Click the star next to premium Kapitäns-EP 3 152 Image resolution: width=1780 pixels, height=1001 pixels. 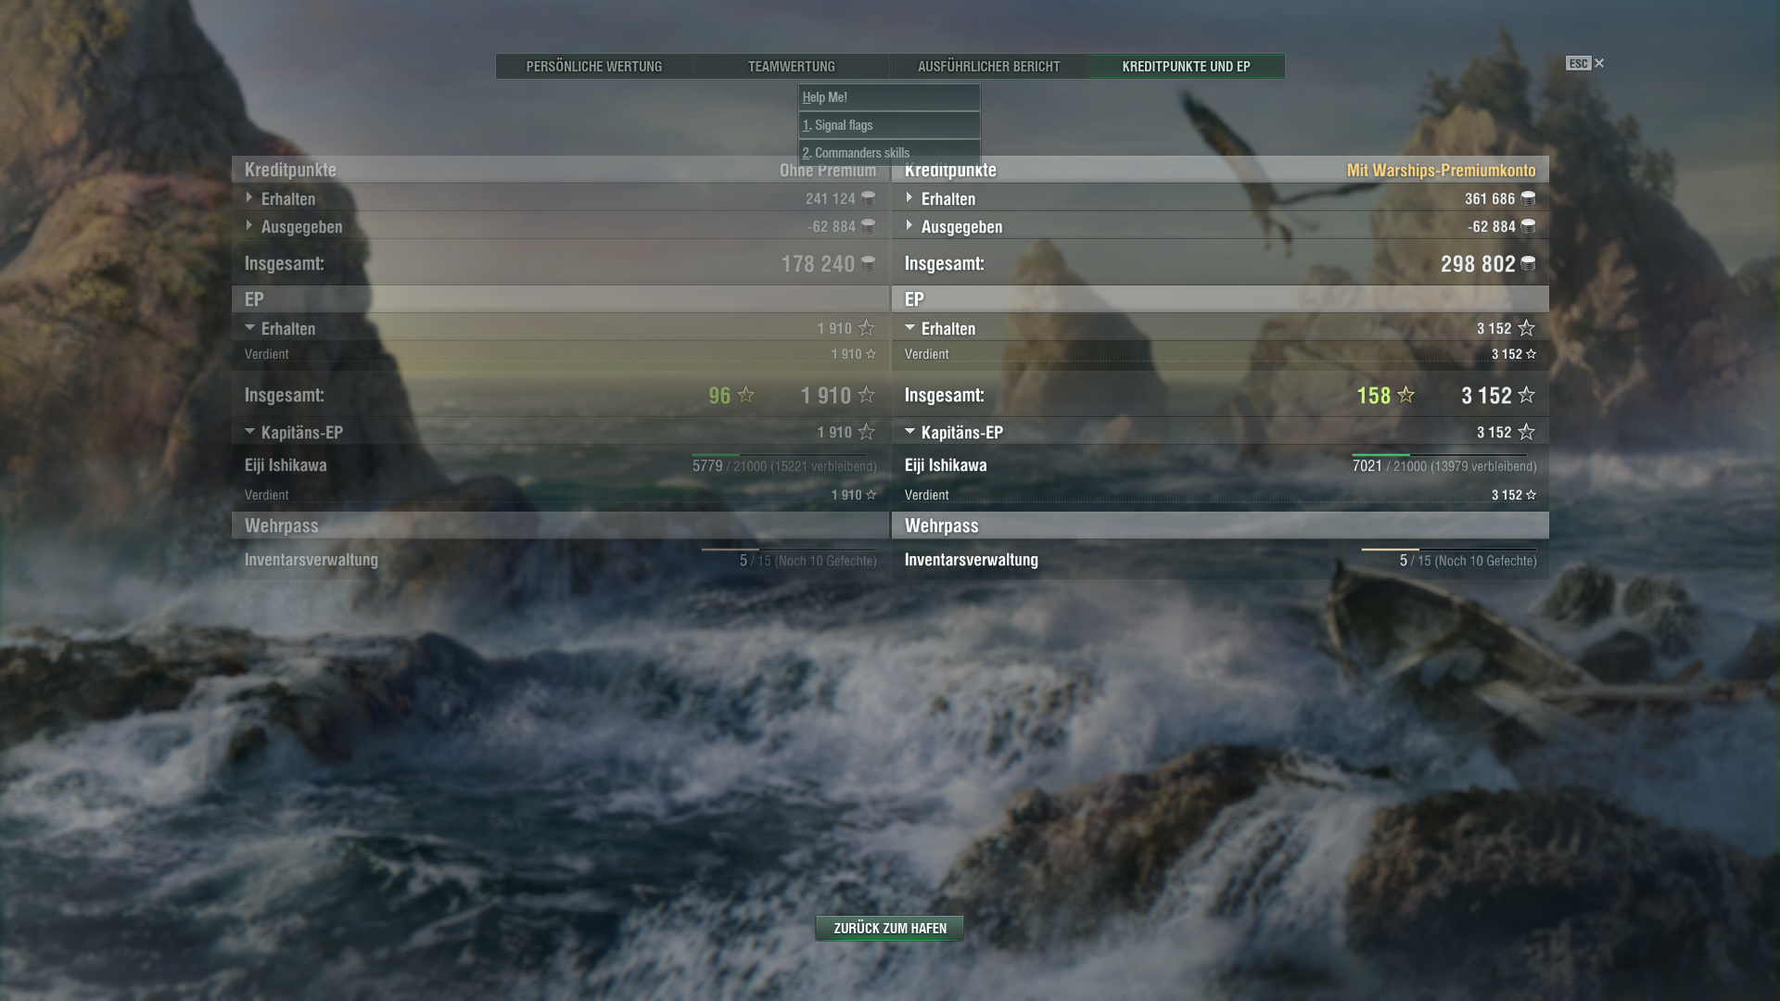click(1526, 433)
